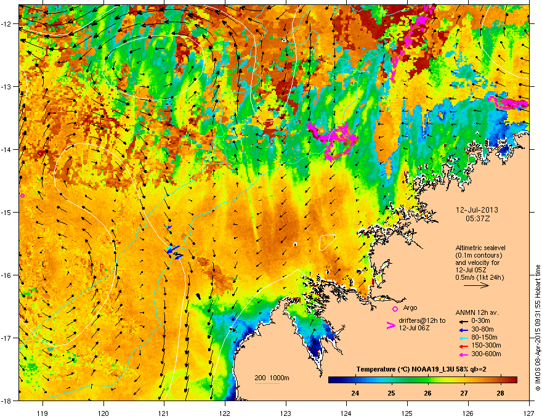Click the colorbar tick label 28

(500, 393)
